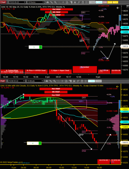Open strategies icon on Renko chart toolbar
This screenshot has height=169, width=129.
coord(83,2)
